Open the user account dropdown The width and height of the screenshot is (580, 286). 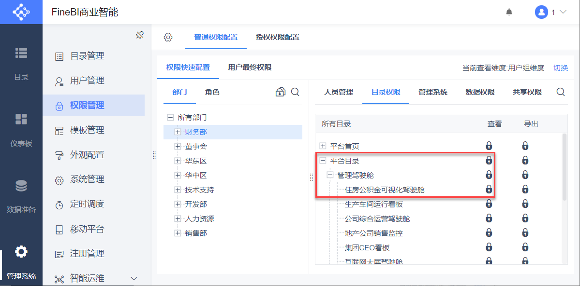[x=550, y=12]
